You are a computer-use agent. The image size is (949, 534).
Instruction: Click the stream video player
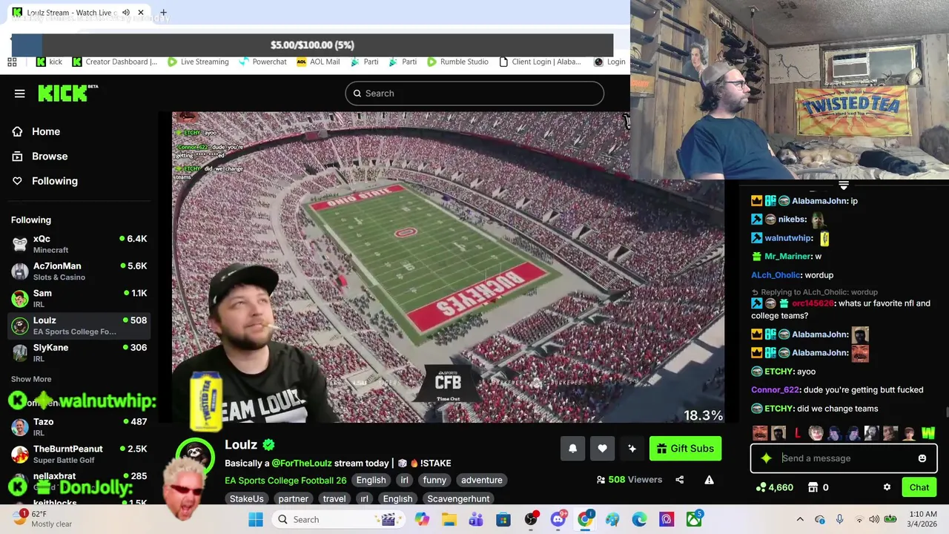coord(448,267)
